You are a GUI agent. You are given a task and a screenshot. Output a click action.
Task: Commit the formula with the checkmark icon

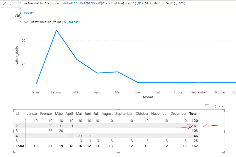[x=12, y=4]
